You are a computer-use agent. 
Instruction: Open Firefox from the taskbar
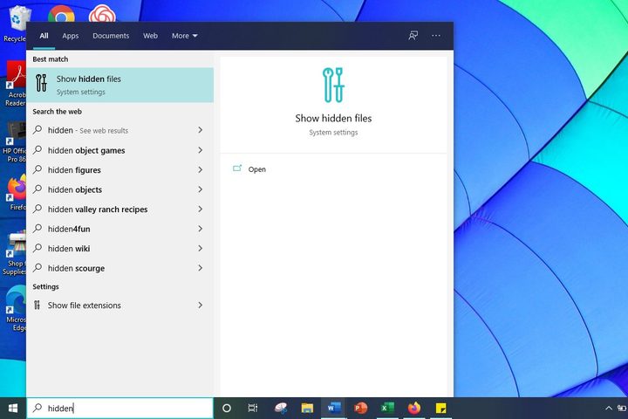click(x=414, y=409)
